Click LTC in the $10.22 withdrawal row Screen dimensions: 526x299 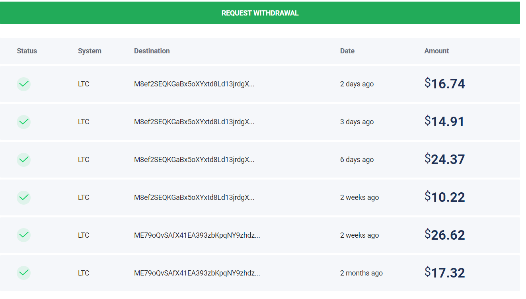84,197
